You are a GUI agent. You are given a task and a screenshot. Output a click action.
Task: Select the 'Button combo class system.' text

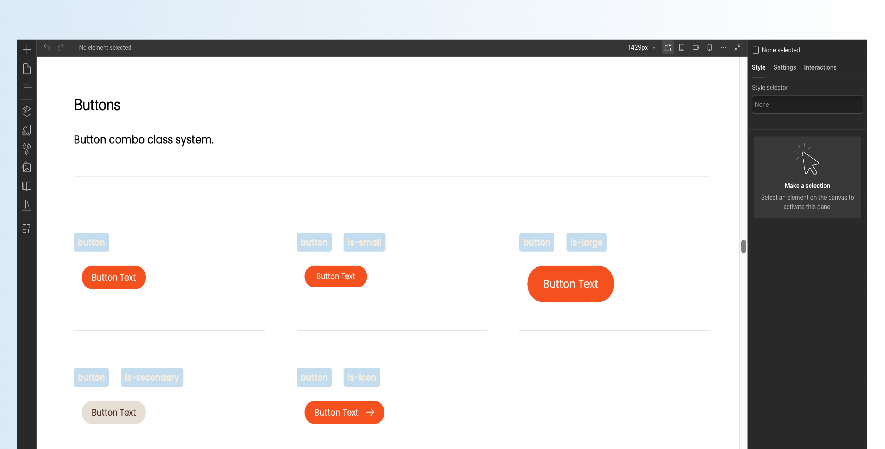[144, 139]
